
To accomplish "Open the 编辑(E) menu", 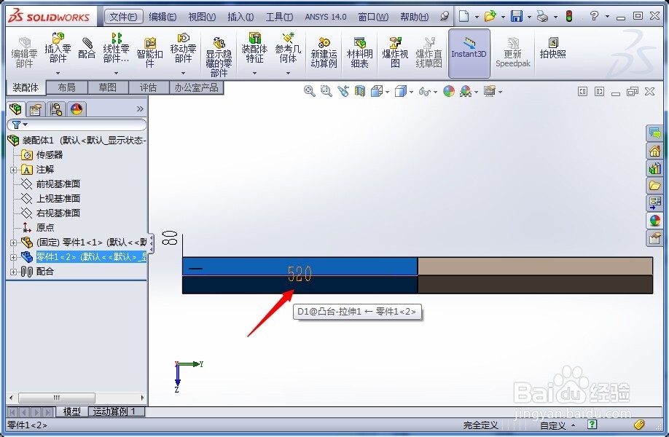I will pos(163,17).
